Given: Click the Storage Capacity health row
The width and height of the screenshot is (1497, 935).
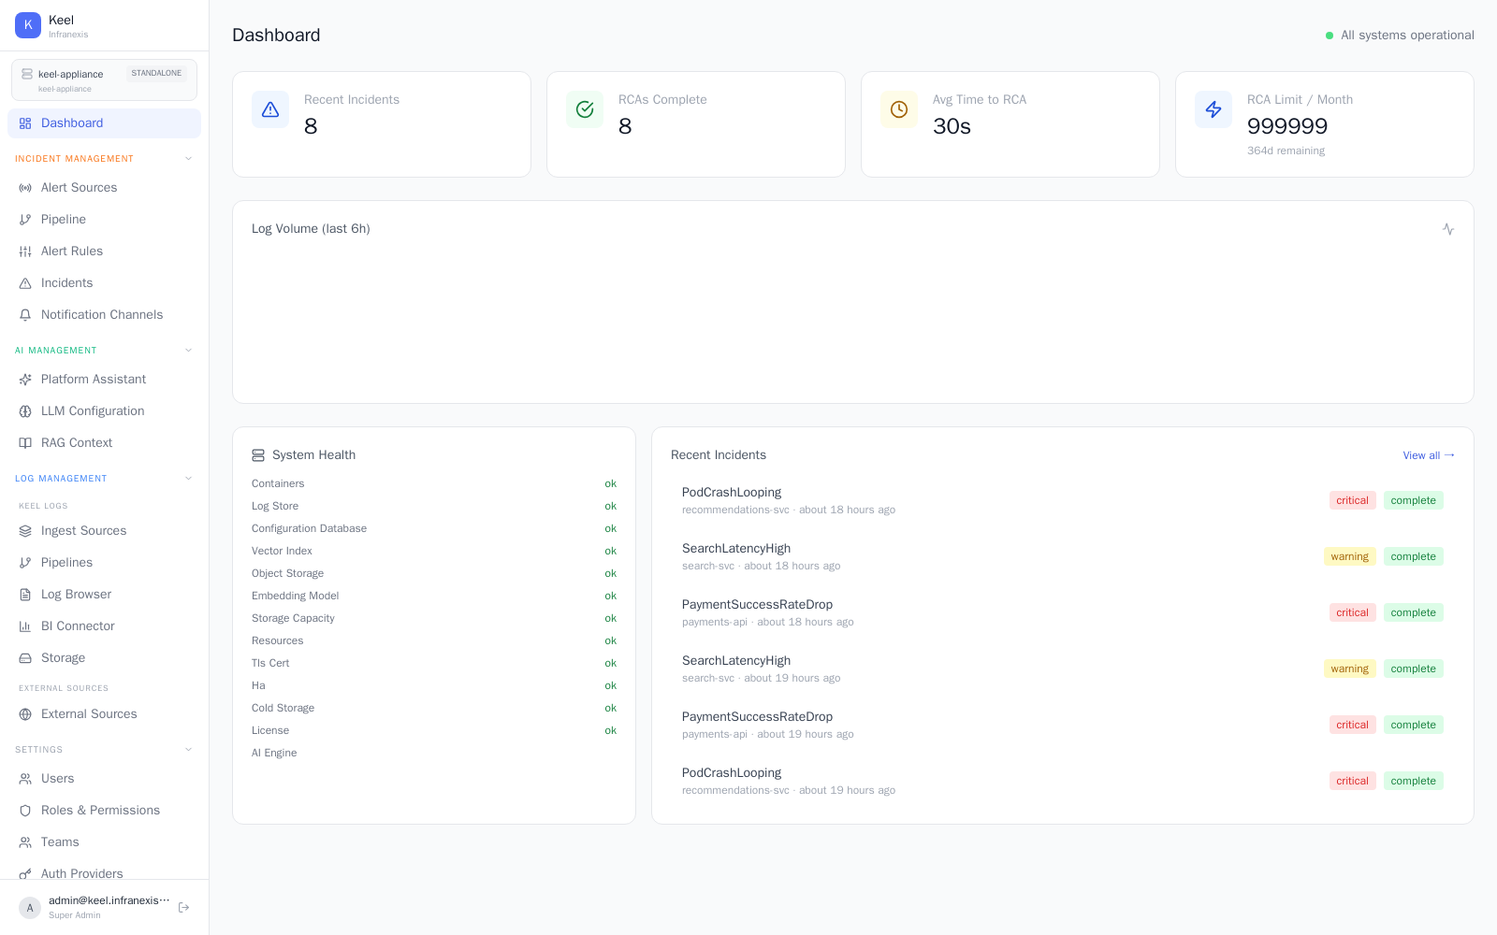Looking at the screenshot, I should (434, 619).
